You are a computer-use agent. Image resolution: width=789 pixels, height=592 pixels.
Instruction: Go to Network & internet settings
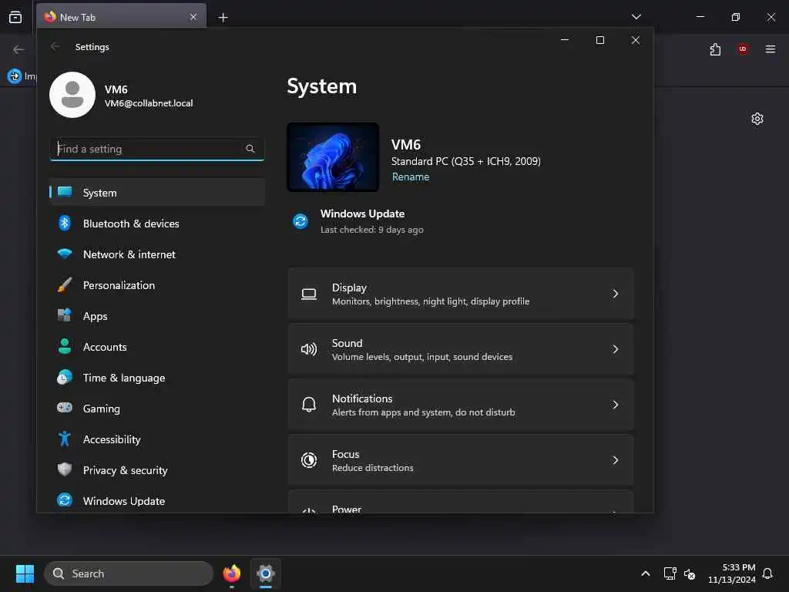(x=157, y=254)
